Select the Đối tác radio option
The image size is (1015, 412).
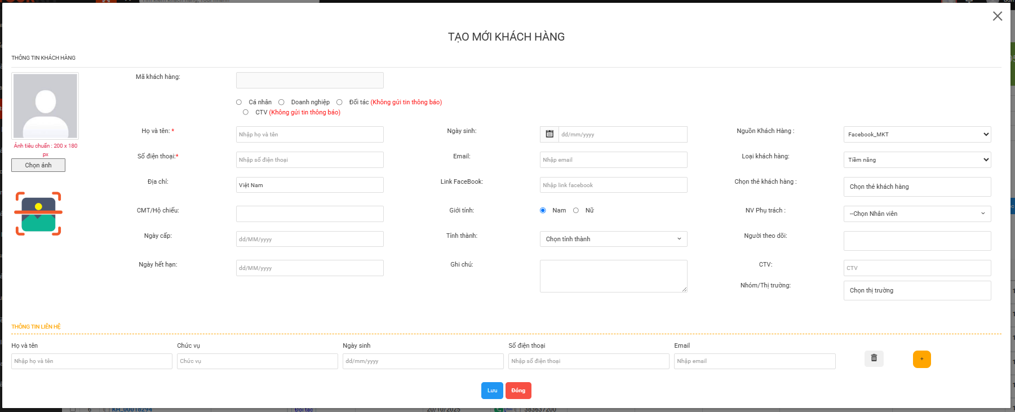point(339,102)
